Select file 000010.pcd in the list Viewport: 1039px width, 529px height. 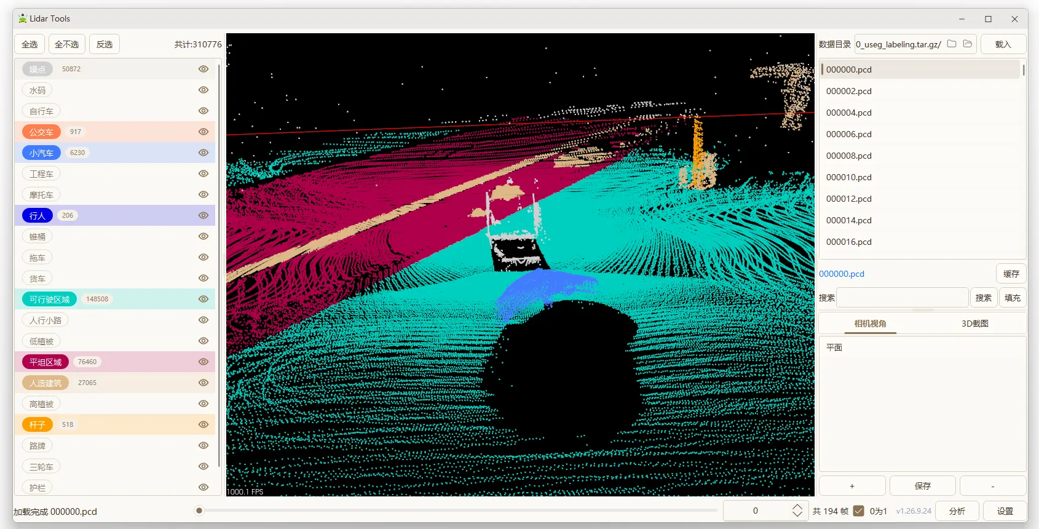[921, 177]
